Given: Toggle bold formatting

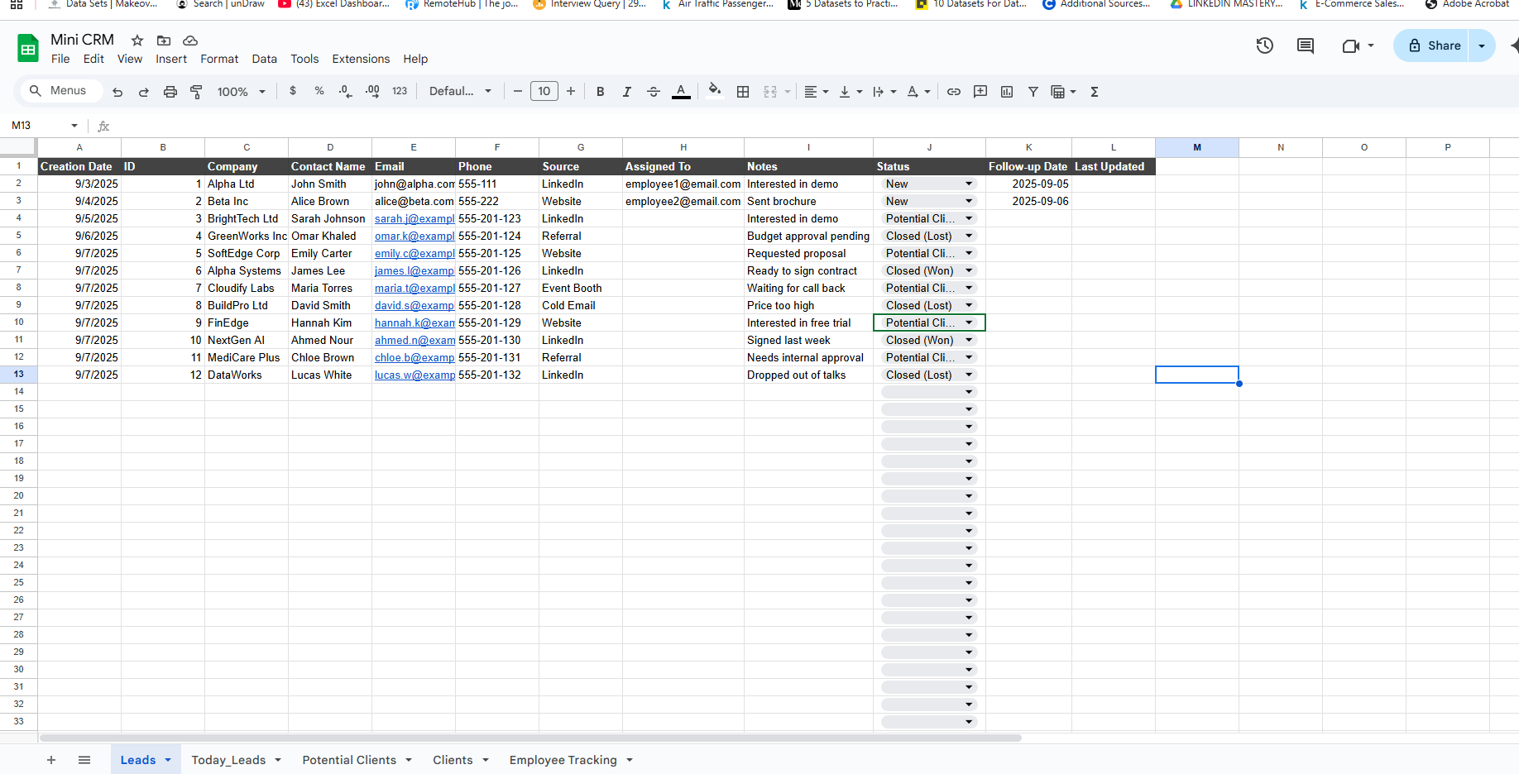Looking at the screenshot, I should pyautogui.click(x=600, y=91).
